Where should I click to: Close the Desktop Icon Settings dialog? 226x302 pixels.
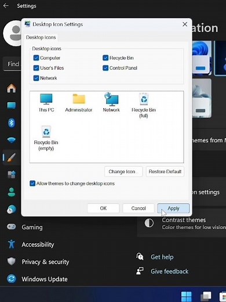185,24
